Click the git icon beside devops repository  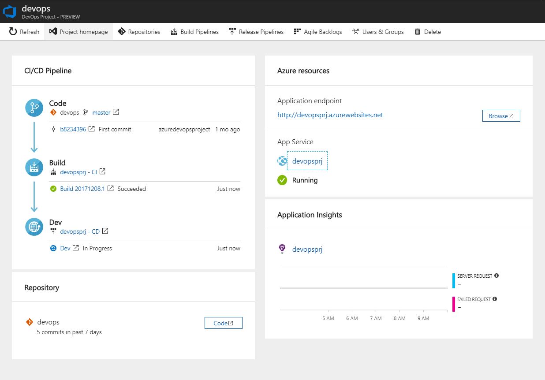coord(30,322)
